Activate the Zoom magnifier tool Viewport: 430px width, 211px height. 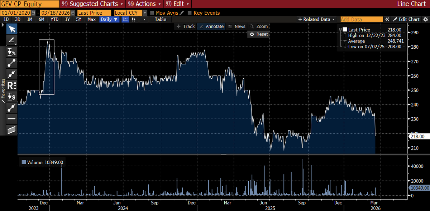(x=259, y=26)
